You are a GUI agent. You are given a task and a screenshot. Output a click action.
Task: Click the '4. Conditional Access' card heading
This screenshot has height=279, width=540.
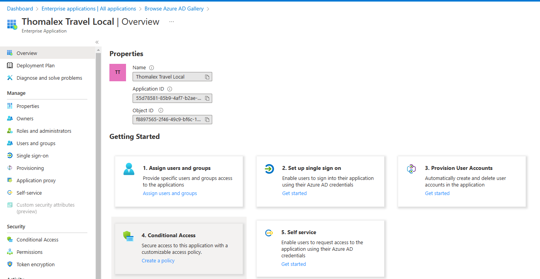169,235
